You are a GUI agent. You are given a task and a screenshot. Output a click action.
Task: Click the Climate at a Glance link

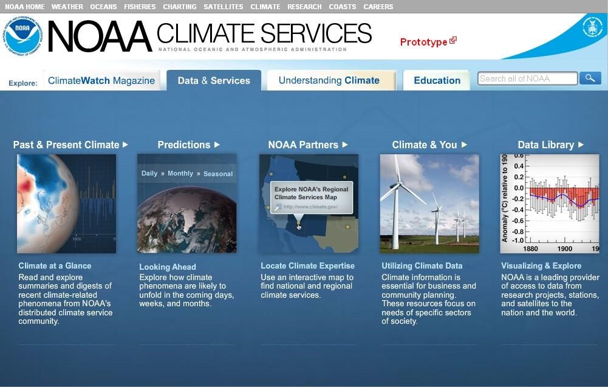(55, 265)
